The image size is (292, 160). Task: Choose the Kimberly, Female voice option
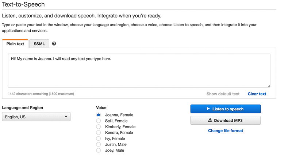[x=99, y=127]
